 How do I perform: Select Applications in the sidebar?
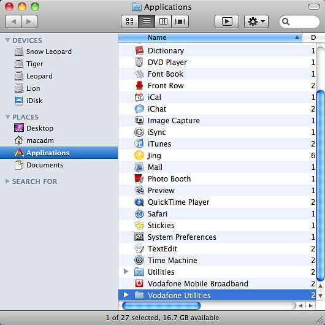tap(59, 153)
